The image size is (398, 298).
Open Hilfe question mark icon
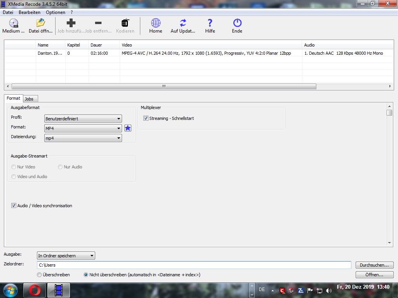[x=210, y=23]
